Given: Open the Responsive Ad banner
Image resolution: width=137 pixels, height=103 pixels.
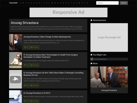Looking at the screenshot, I should 68,12.
